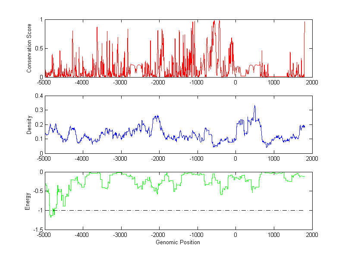Click the "0.3" tick on the Density axis
Image resolution: width=345 pixels, height=258 pixels.
point(38,110)
